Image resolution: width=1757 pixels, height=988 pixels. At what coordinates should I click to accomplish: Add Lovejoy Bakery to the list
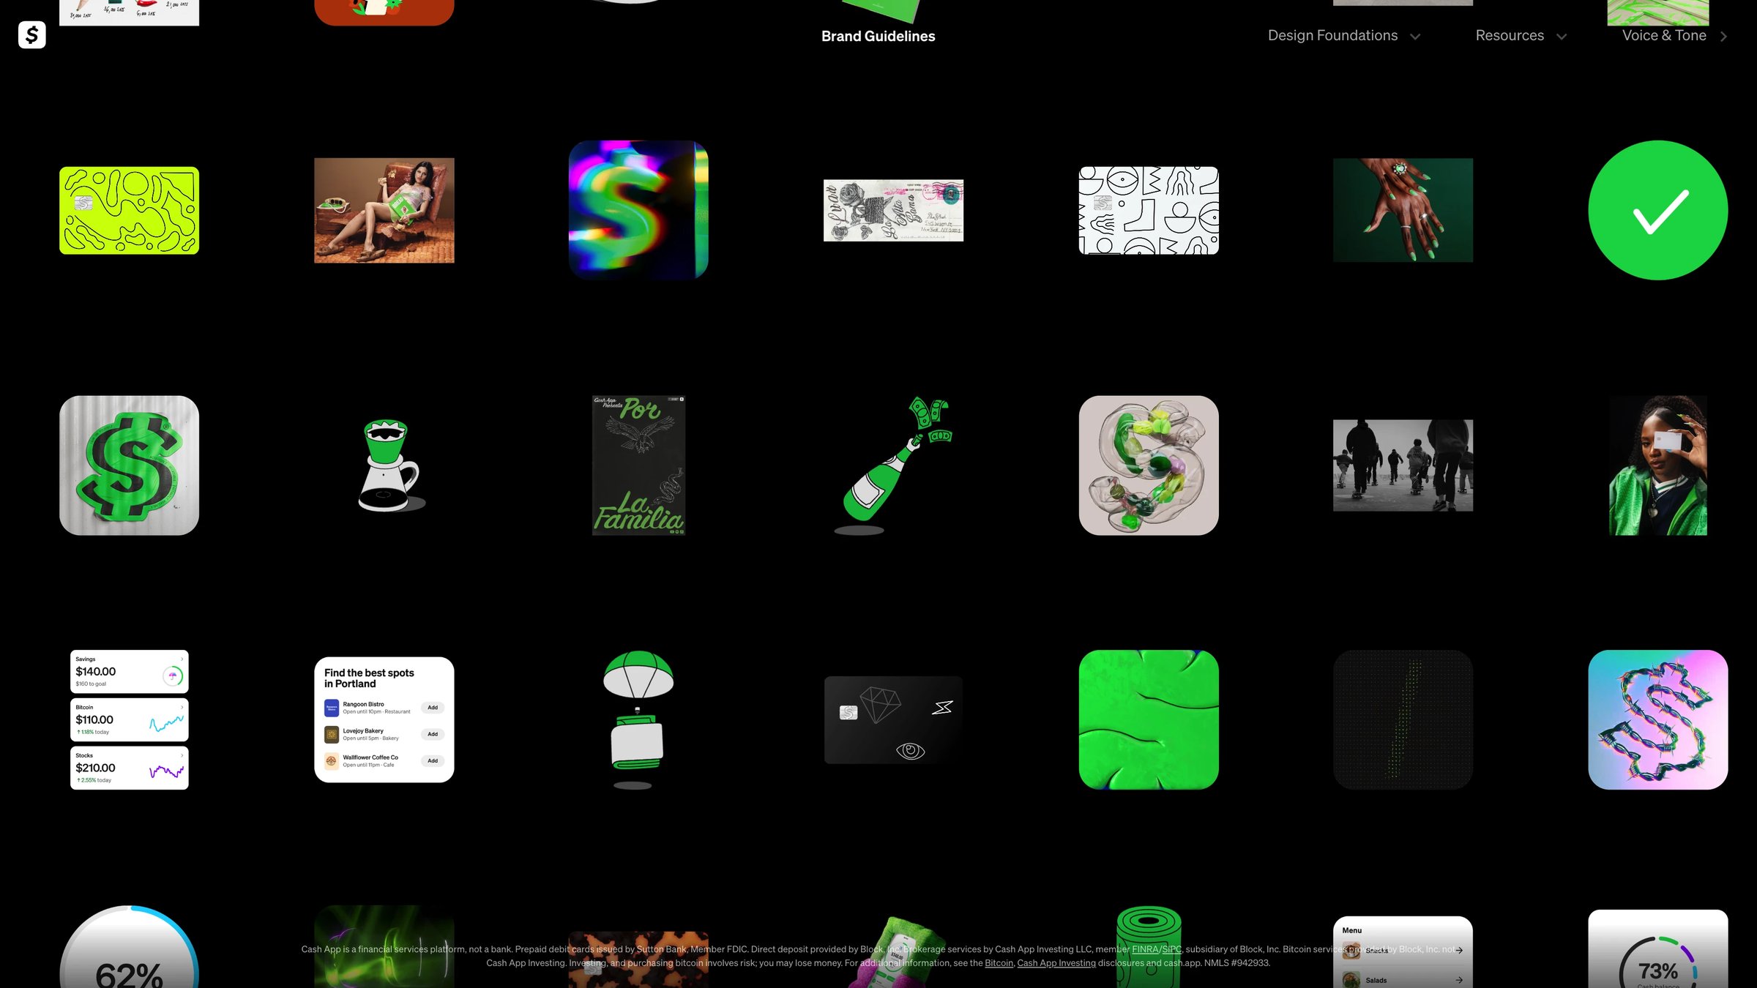click(433, 734)
